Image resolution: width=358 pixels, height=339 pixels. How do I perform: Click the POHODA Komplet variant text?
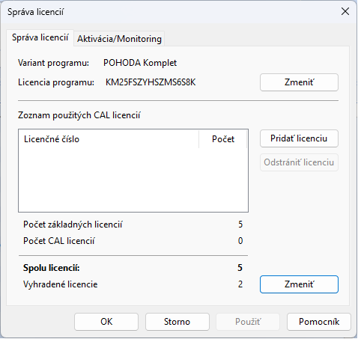[x=140, y=63]
